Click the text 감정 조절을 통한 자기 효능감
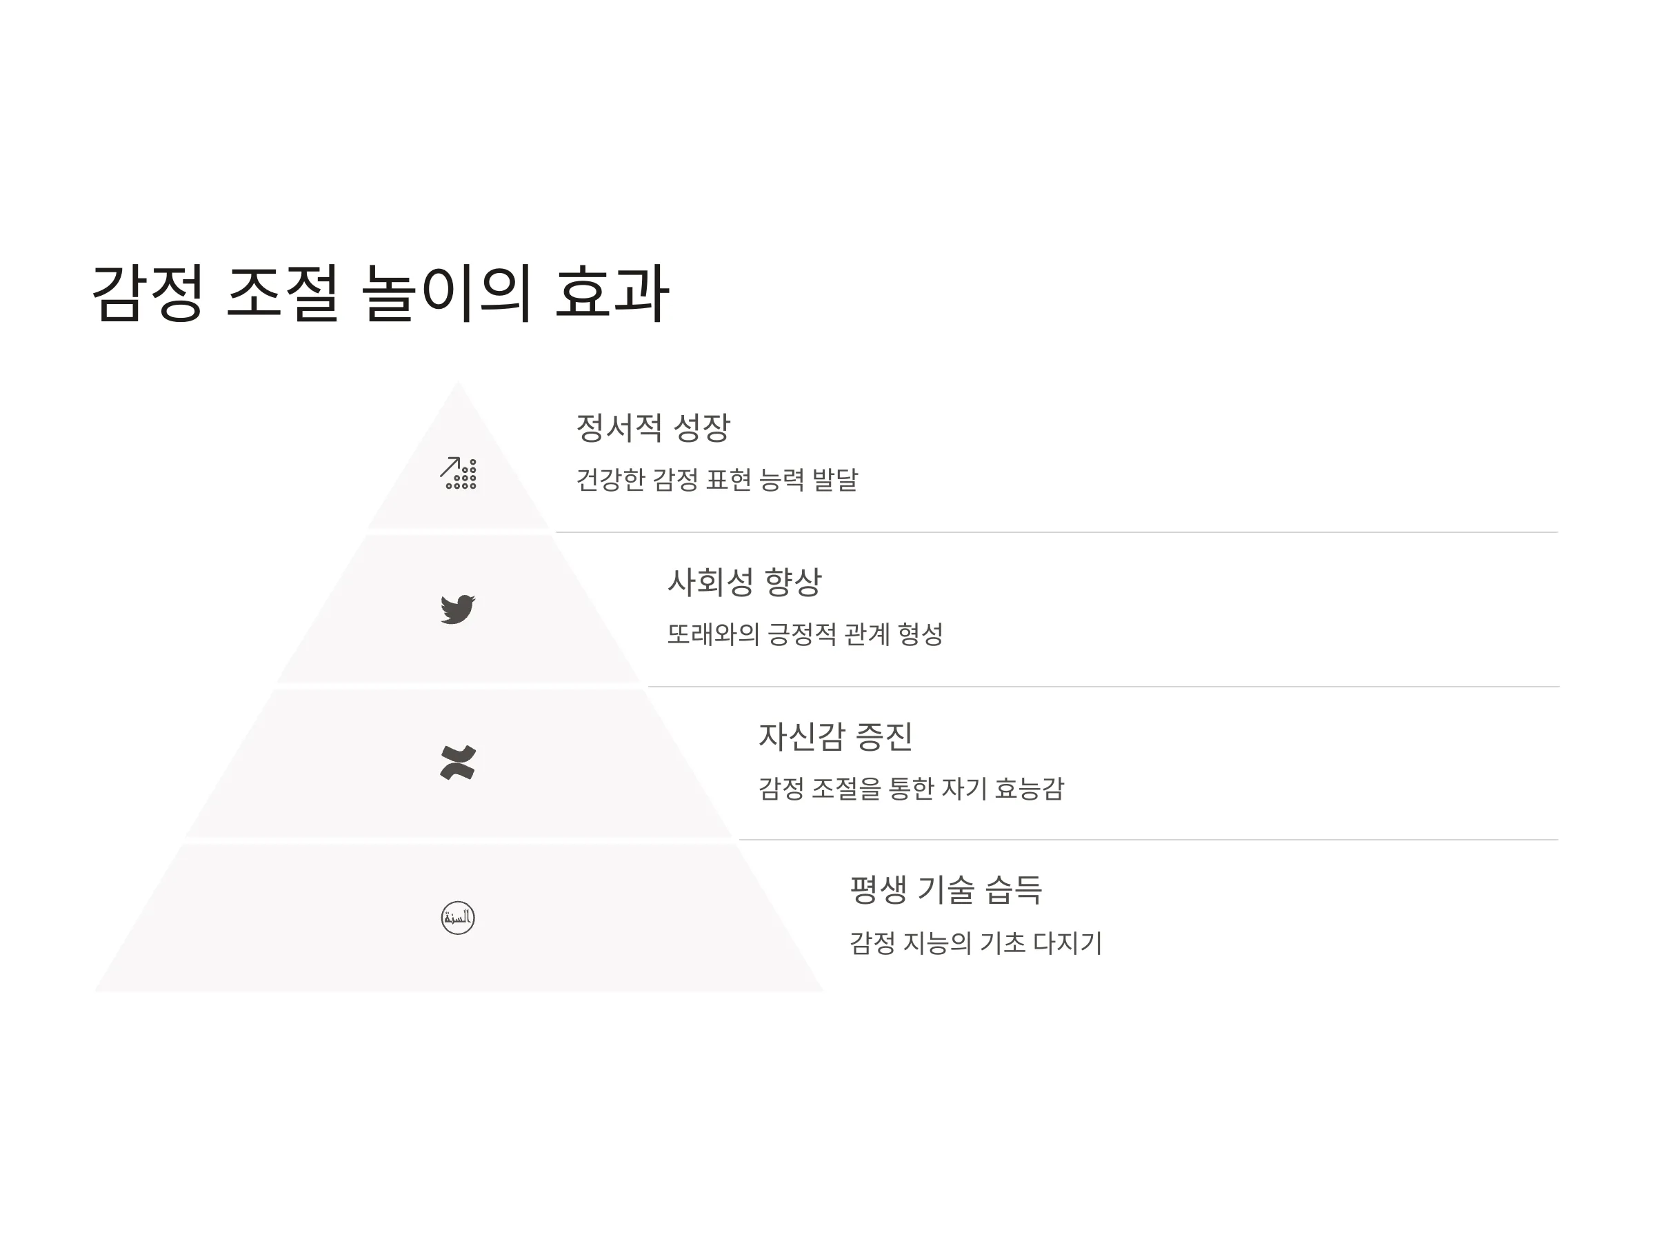This screenshot has width=1655, height=1241. tap(912, 789)
